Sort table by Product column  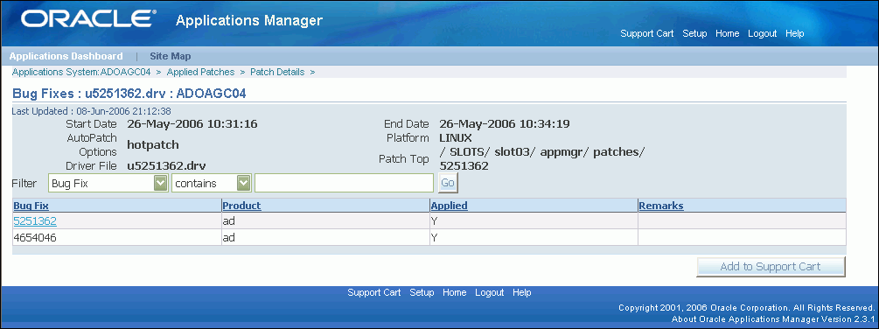tap(241, 206)
